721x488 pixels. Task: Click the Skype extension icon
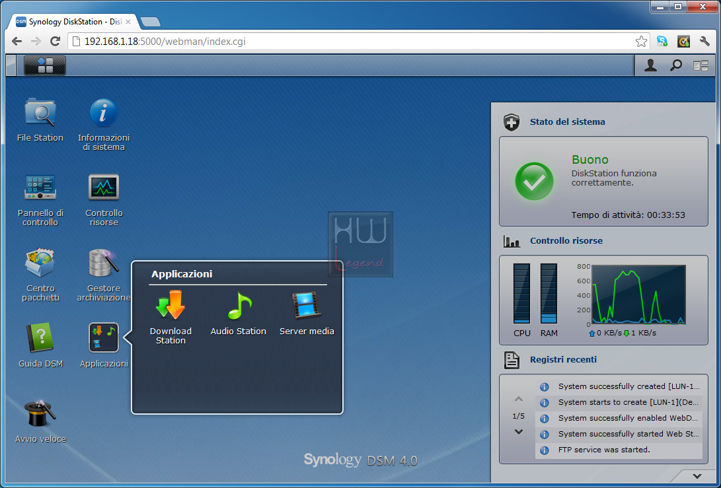tap(662, 42)
